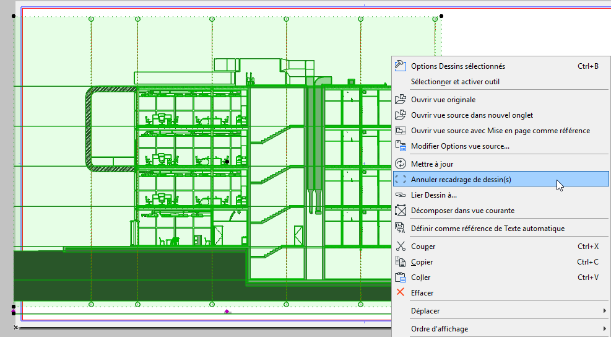Click the Coller clipboard icon

coord(401,278)
